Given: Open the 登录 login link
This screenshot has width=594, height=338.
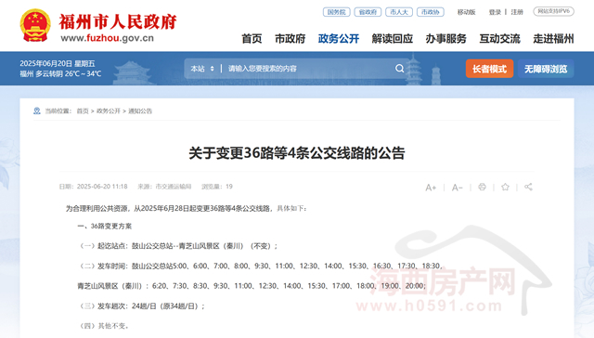Looking at the screenshot, I should [x=495, y=12].
